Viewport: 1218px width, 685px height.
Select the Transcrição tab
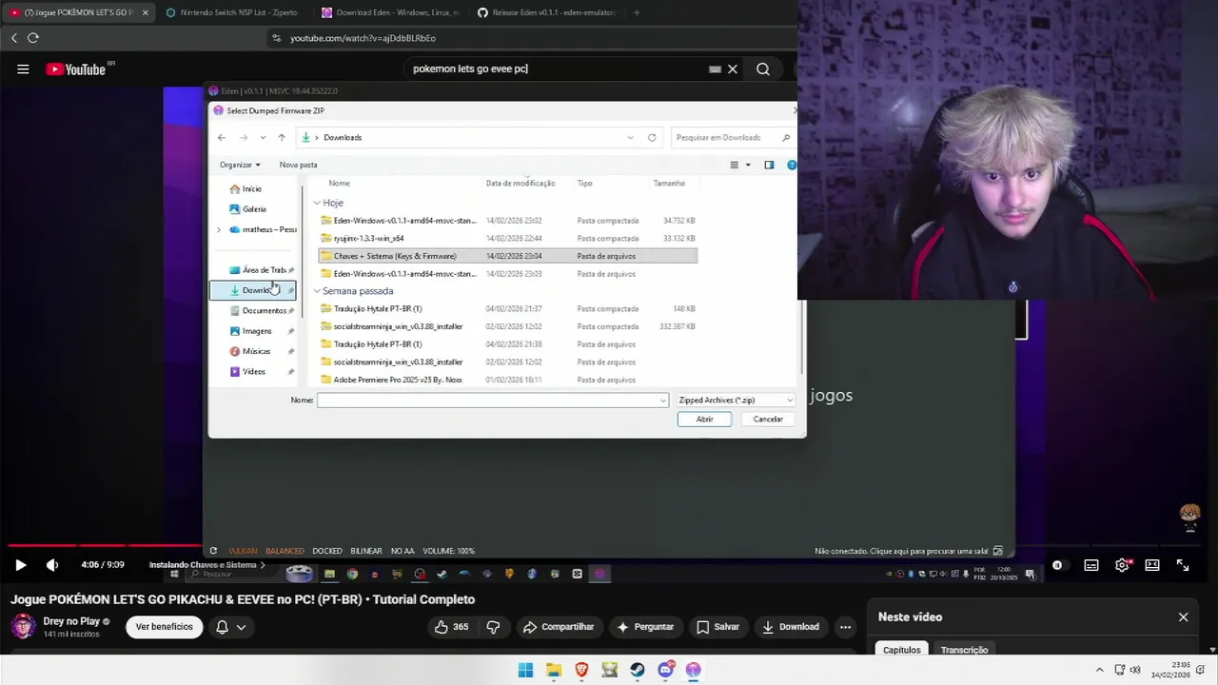(x=964, y=650)
